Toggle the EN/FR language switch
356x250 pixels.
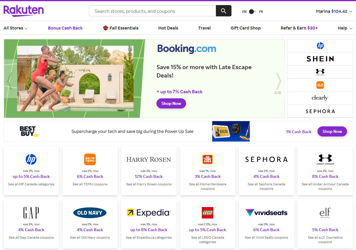click(x=252, y=12)
